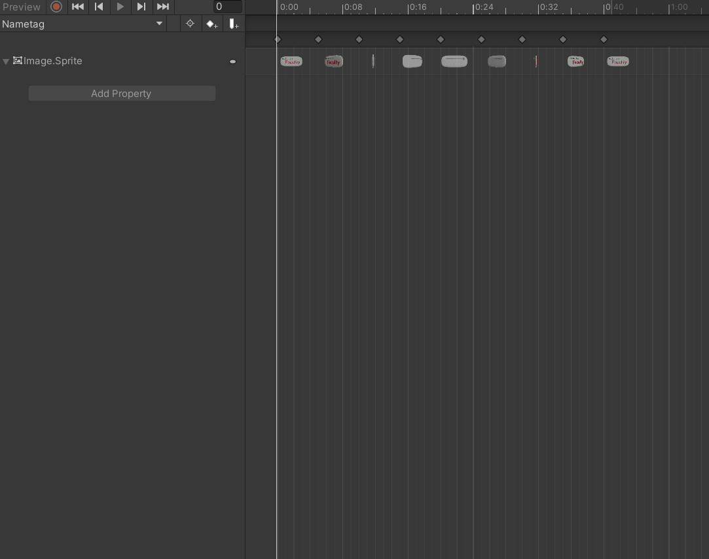The image size is (709, 559).
Task: Click the Image.Sprite key indicator dot
Action: (x=232, y=62)
